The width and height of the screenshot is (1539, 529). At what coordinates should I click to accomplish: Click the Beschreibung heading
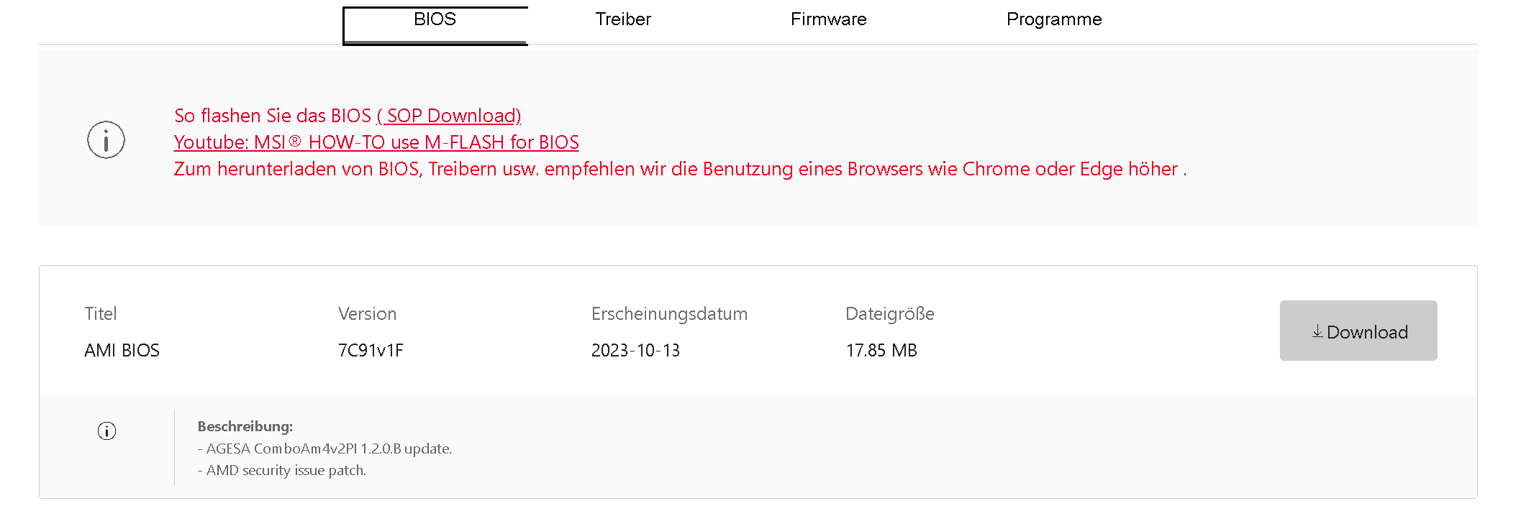245,426
